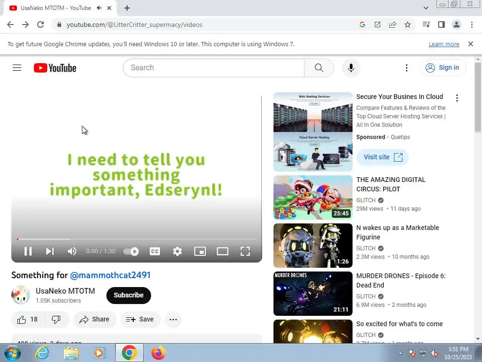Close the UsaNeko MTOTM tab

(x=109, y=8)
